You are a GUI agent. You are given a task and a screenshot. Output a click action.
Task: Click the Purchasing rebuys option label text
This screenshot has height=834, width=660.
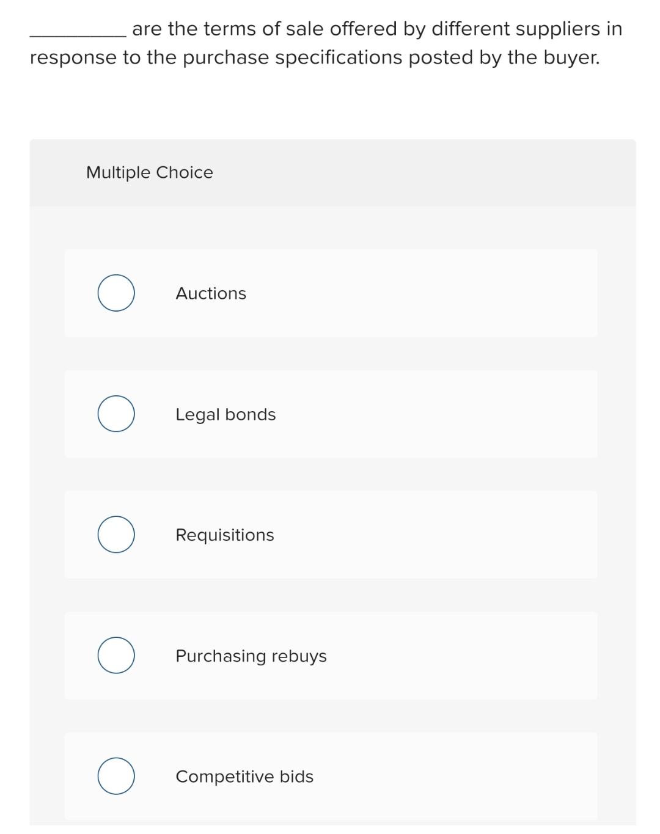click(x=251, y=656)
